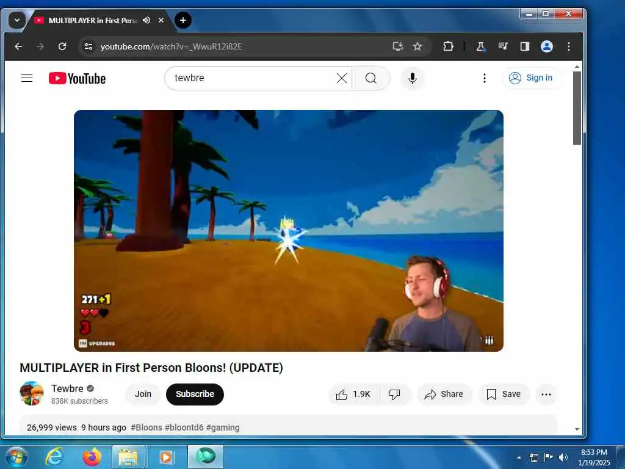Subscribe to Tewbre
This screenshot has height=469, width=625.
(x=195, y=394)
